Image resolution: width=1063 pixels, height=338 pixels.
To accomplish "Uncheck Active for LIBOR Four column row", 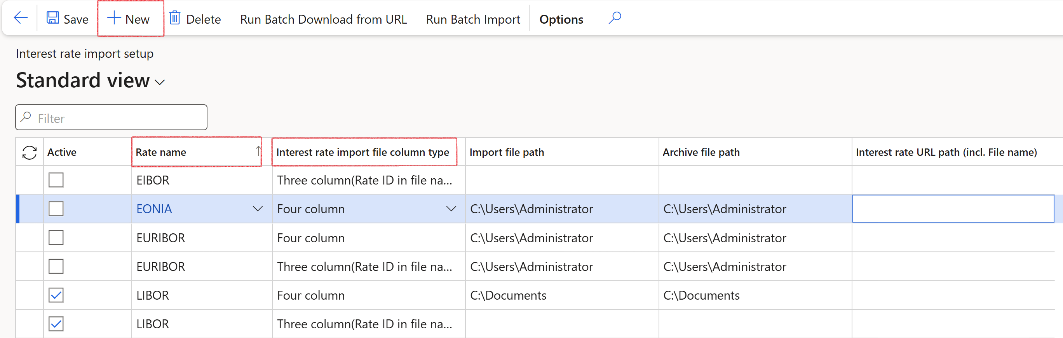I will (56, 295).
